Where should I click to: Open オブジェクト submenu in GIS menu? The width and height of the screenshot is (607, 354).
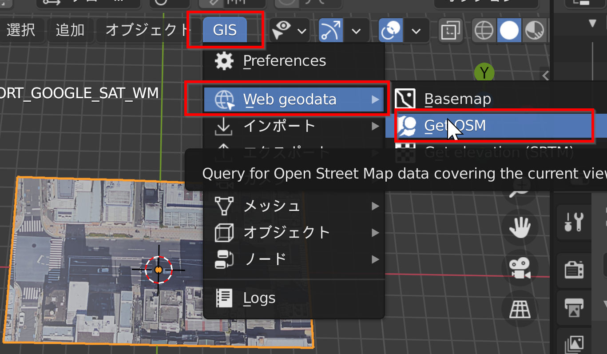(294, 232)
